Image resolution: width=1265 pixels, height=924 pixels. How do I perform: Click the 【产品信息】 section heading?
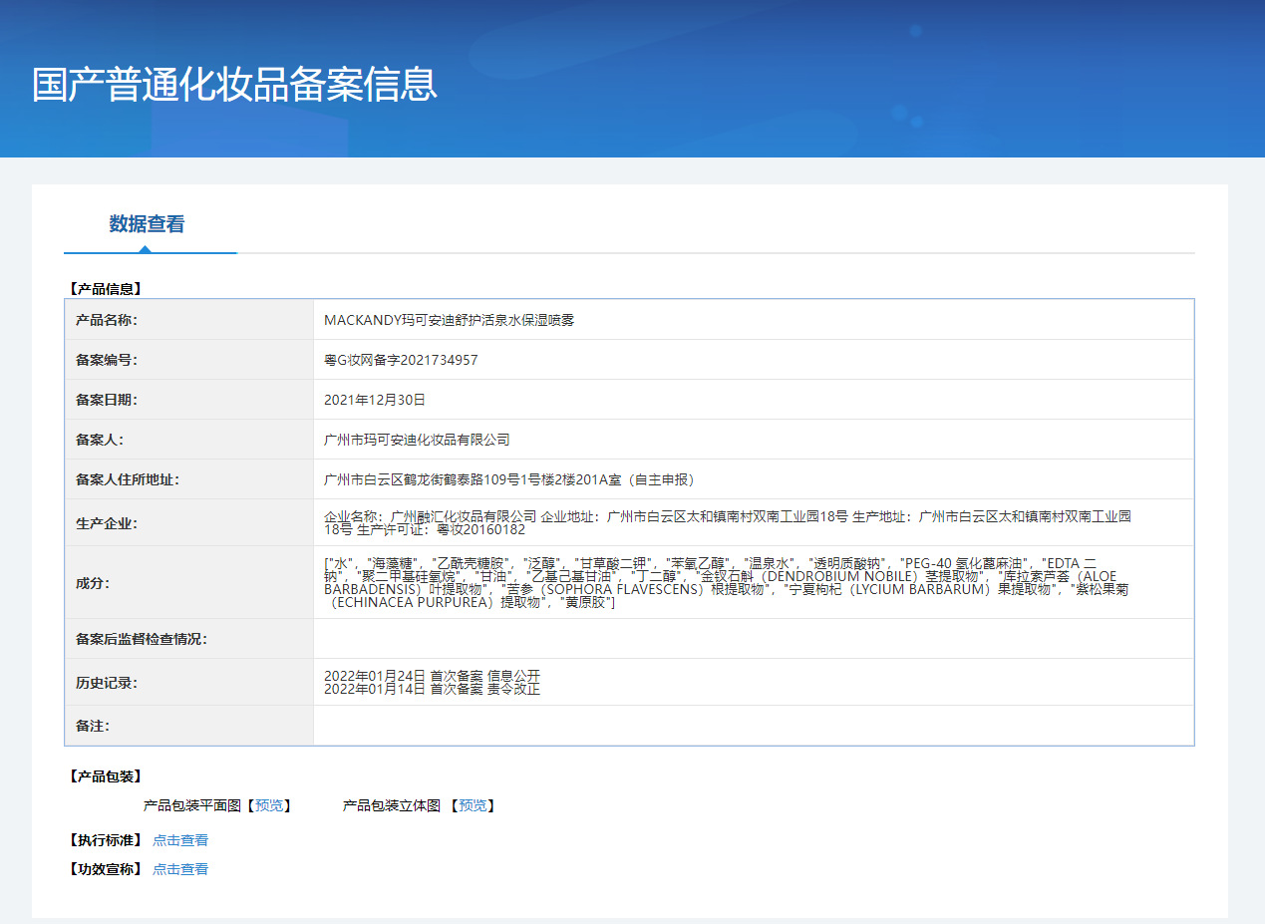(x=106, y=289)
